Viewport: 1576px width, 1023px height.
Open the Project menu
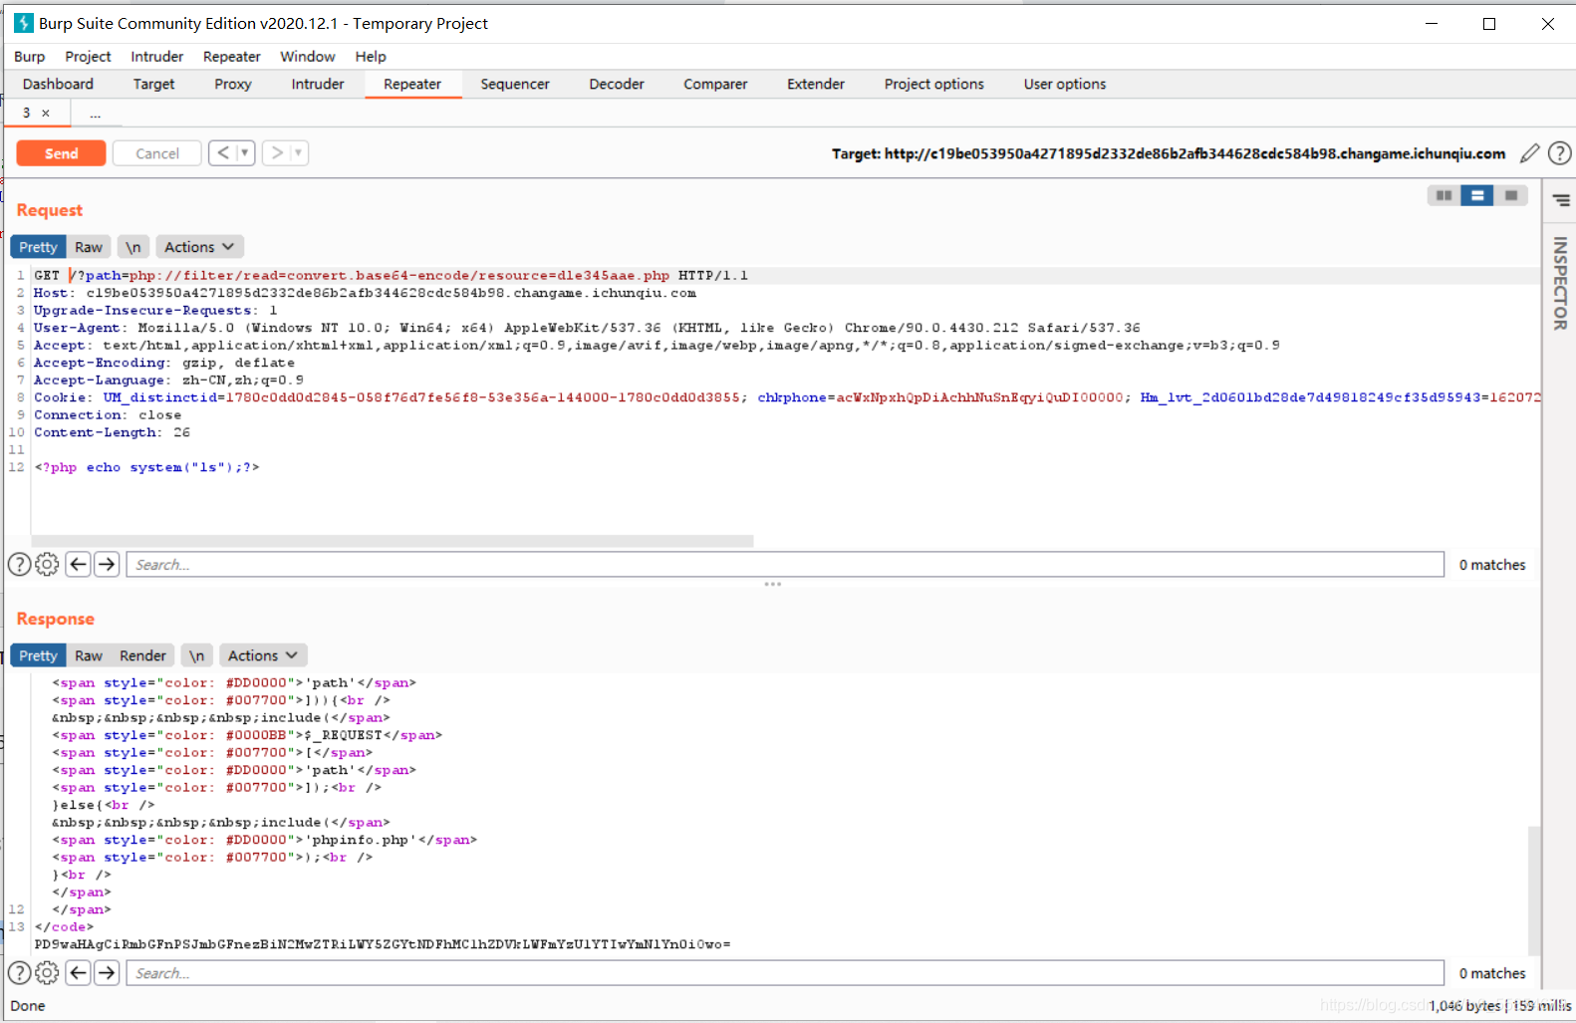pos(88,57)
